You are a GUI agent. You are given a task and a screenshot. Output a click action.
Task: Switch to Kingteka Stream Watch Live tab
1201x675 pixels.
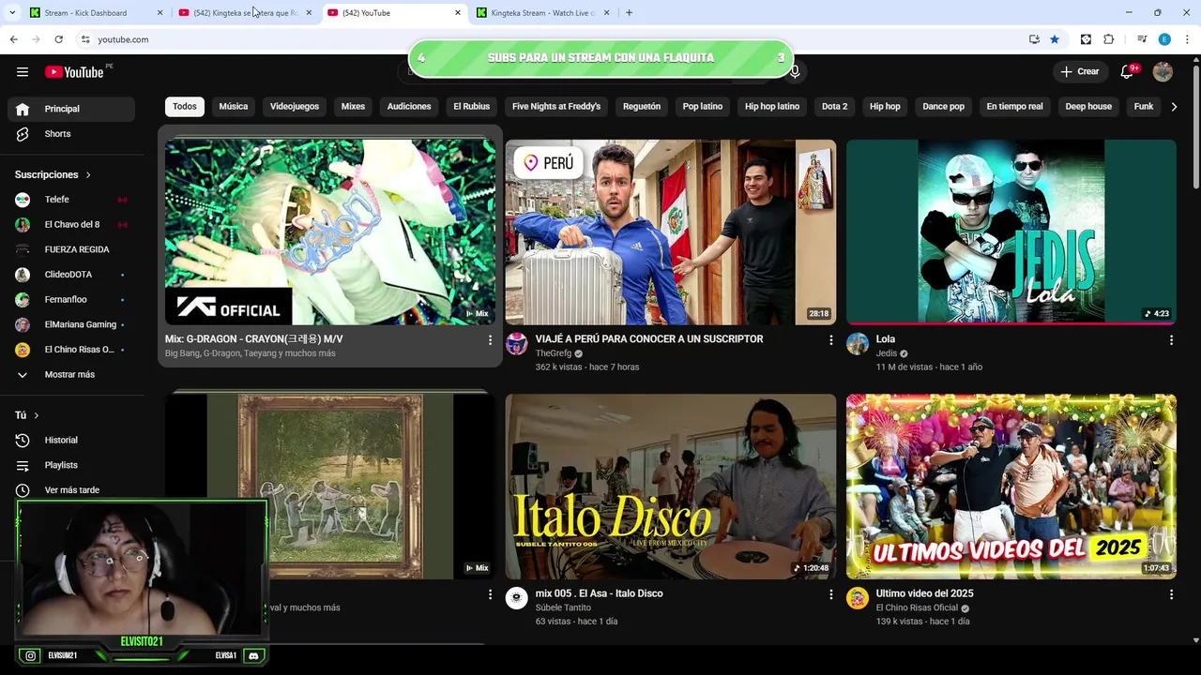tap(543, 13)
